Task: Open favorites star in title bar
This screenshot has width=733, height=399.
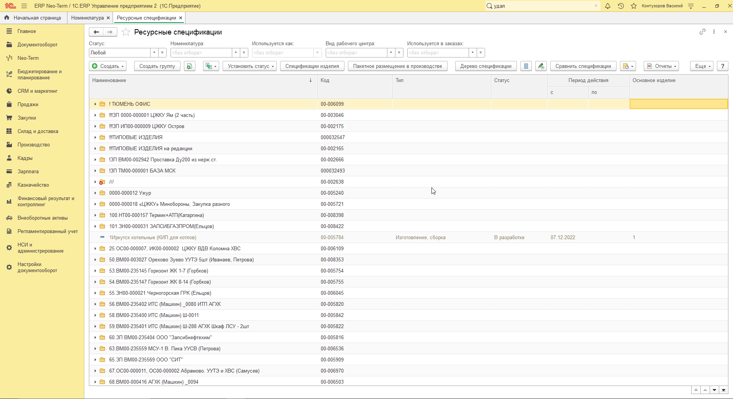Action: 634,6
